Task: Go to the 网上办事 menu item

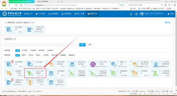Action: click(x=79, y=14)
